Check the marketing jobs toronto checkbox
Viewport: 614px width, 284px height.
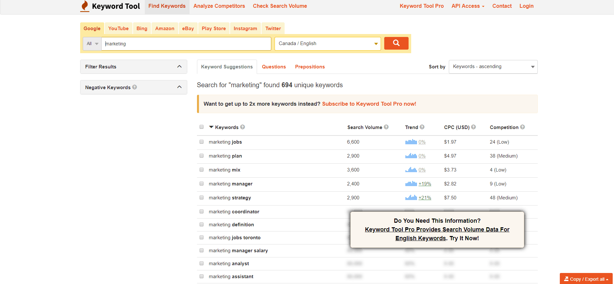pyautogui.click(x=202, y=237)
